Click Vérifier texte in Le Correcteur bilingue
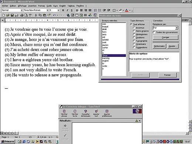 pyautogui.click(x=75, y=113)
